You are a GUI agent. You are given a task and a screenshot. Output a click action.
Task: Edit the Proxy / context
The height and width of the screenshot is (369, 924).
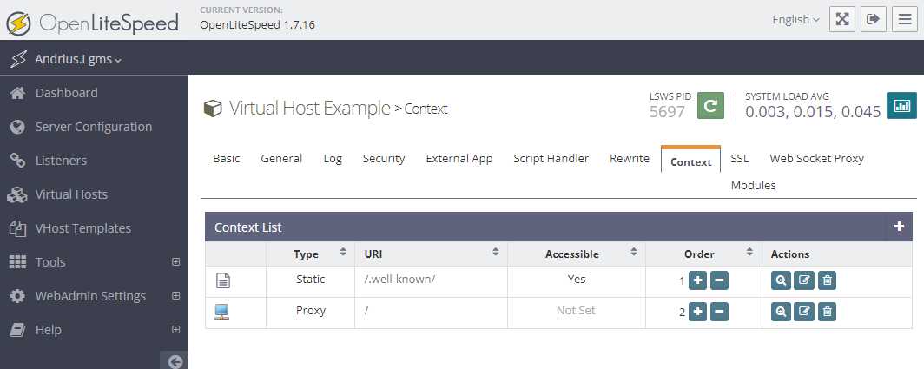click(x=804, y=312)
